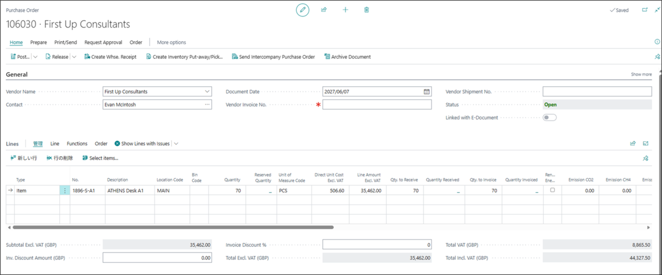Open the Functions menu in Lines section
This screenshot has width=662, height=275.
pos(77,144)
